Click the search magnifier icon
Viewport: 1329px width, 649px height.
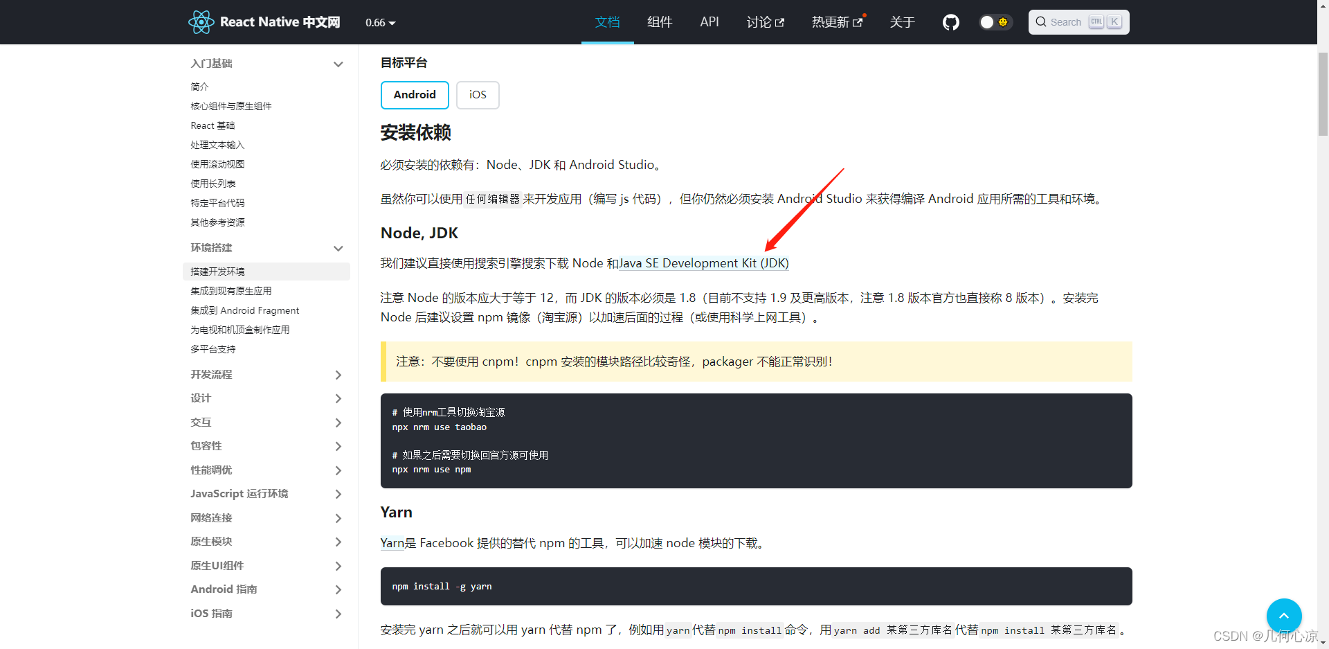click(x=1040, y=22)
